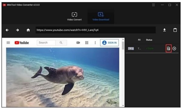This screenshot has height=109, width=183.
Task: Play the downloaded video with the play icon
Action: [174, 48]
